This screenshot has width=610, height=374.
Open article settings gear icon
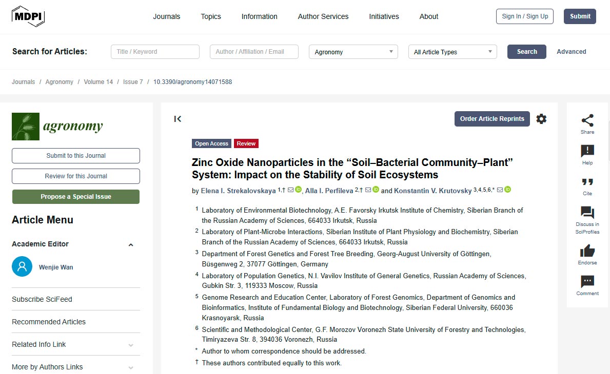pyautogui.click(x=541, y=119)
